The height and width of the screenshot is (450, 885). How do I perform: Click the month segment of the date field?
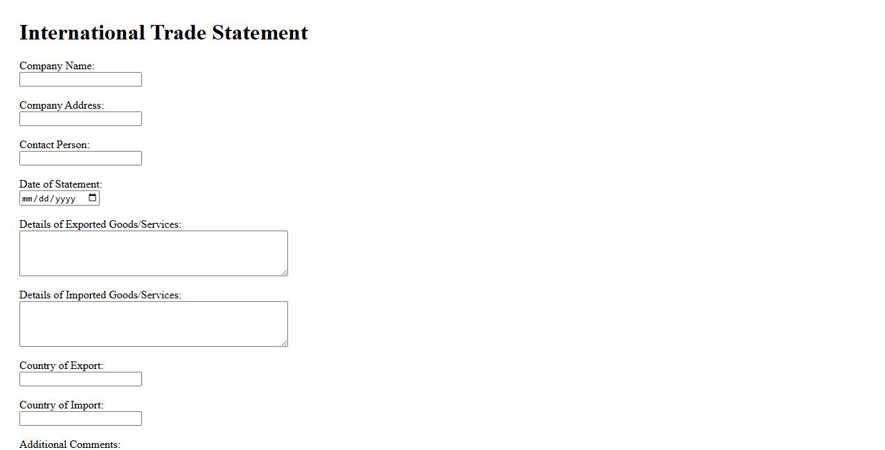pos(27,199)
